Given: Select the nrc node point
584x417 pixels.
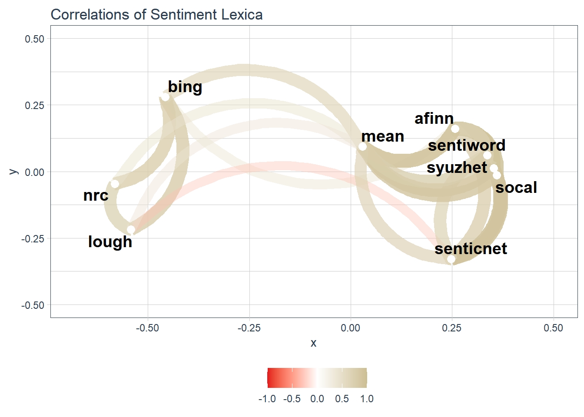Looking at the screenshot, I should pos(115,184).
